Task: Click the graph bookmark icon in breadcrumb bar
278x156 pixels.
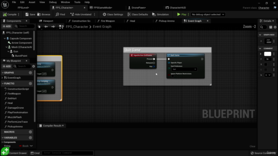Action: (x=40, y=27)
